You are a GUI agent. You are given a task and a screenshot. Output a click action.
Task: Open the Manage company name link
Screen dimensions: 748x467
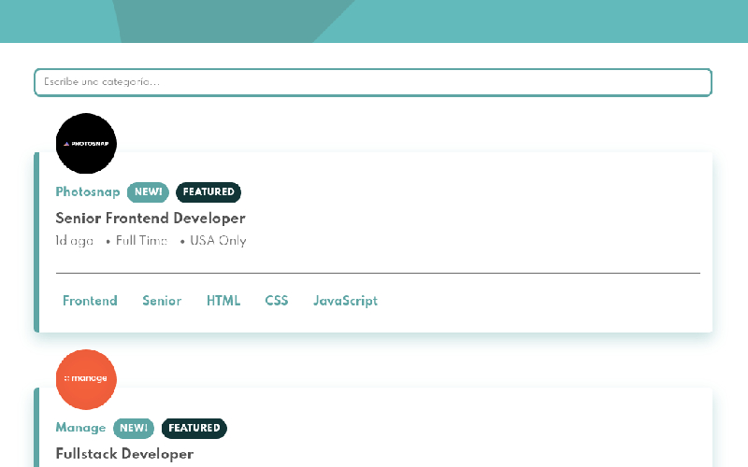[80, 428]
